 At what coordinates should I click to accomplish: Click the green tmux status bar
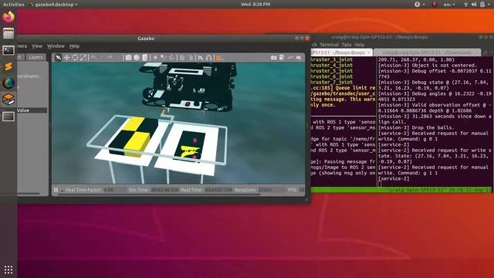pyautogui.click(x=401, y=190)
